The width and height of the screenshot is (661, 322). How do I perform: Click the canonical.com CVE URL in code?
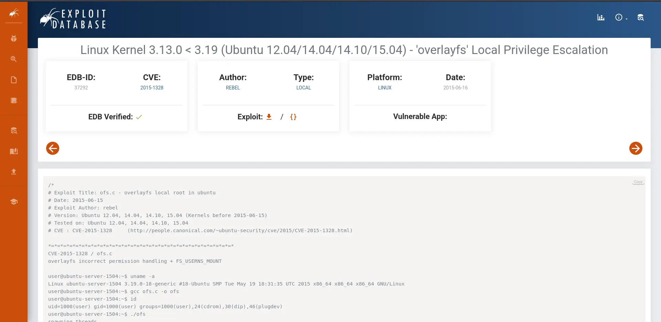240,230
